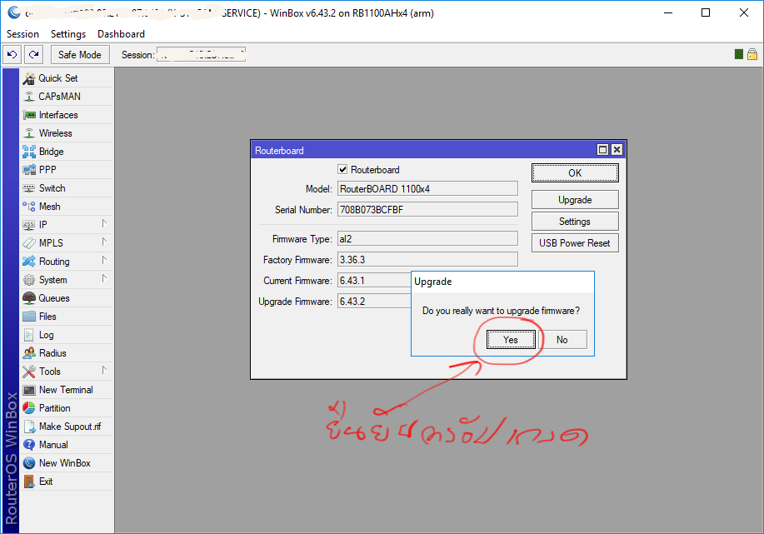
Task: Click USB Power Reset button
Action: 575,243
